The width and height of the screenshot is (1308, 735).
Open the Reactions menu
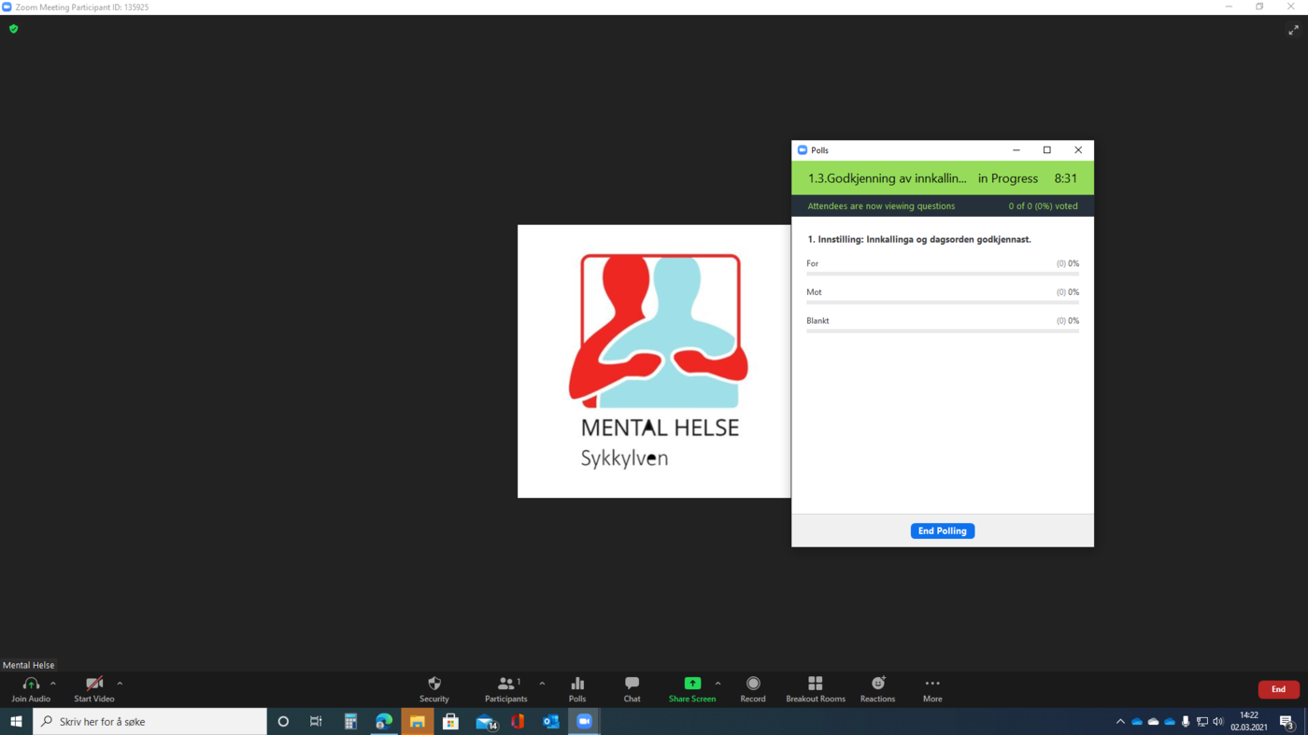877,689
